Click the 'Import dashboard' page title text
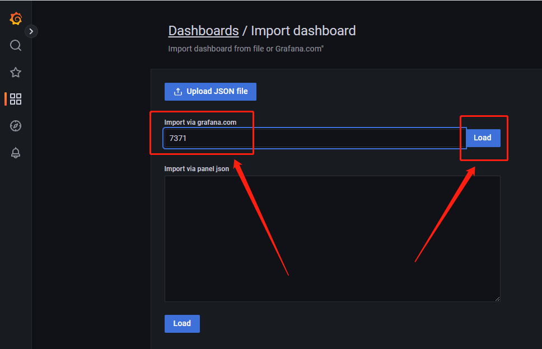Viewport: 542px width, 349px height. tap(303, 31)
